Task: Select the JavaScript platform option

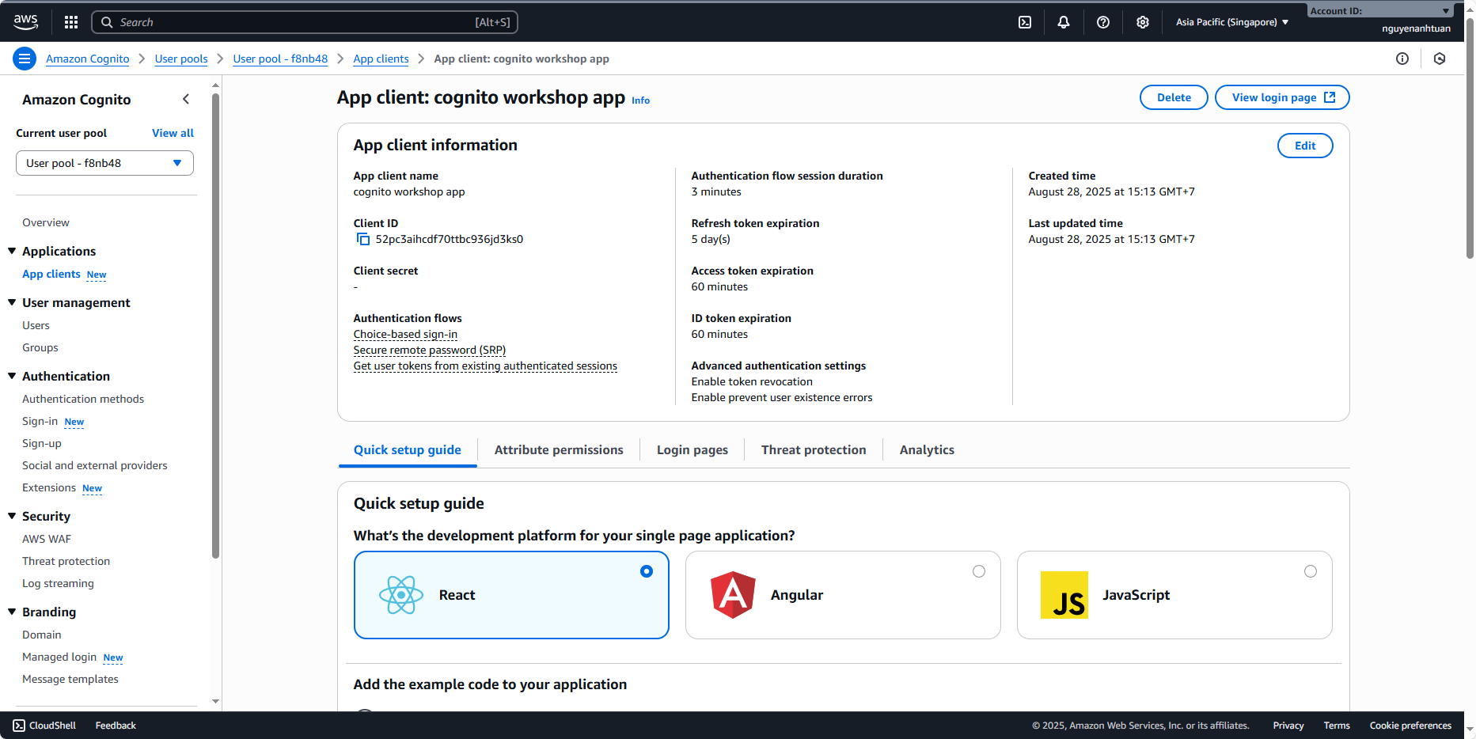Action: pos(1311,571)
